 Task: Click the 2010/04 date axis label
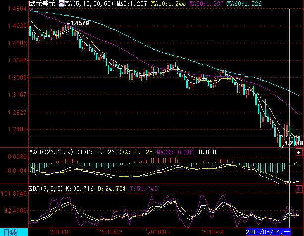tap(213, 232)
